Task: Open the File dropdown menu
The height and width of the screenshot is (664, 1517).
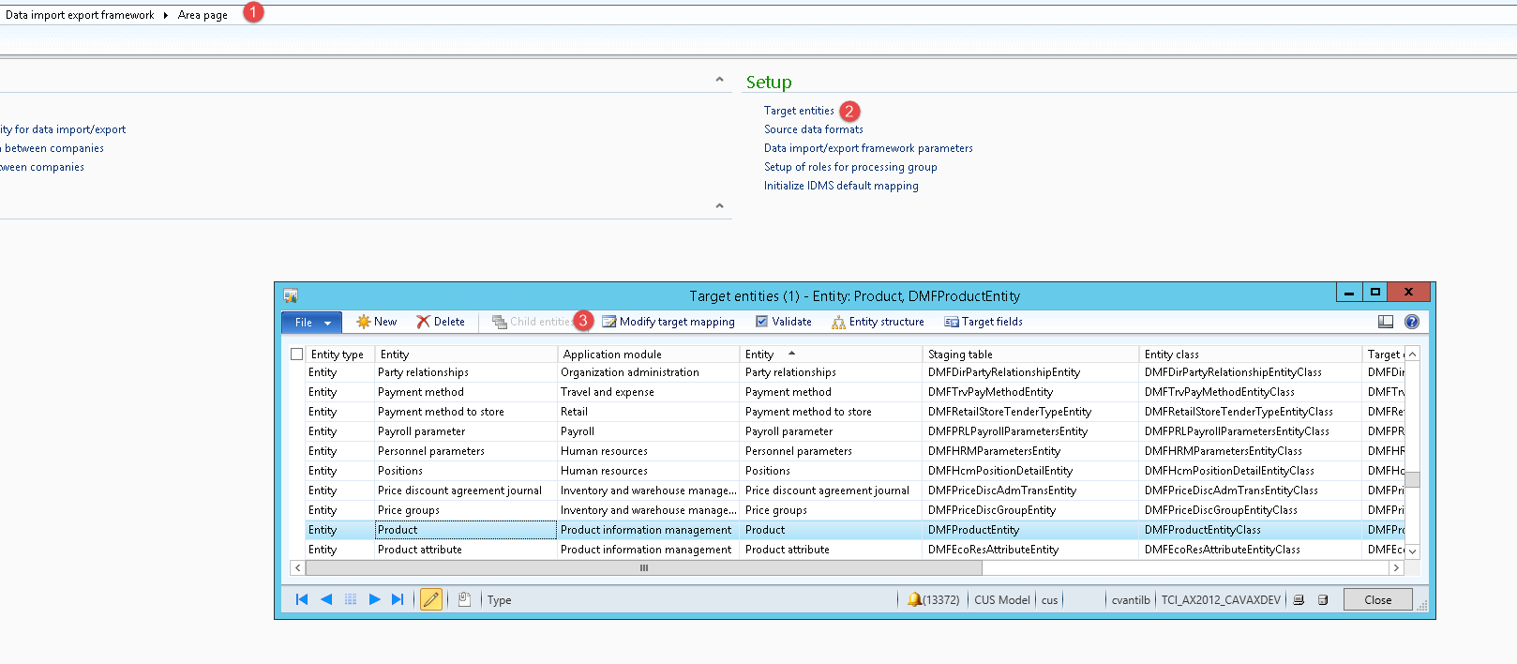Action: click(311, 323)
